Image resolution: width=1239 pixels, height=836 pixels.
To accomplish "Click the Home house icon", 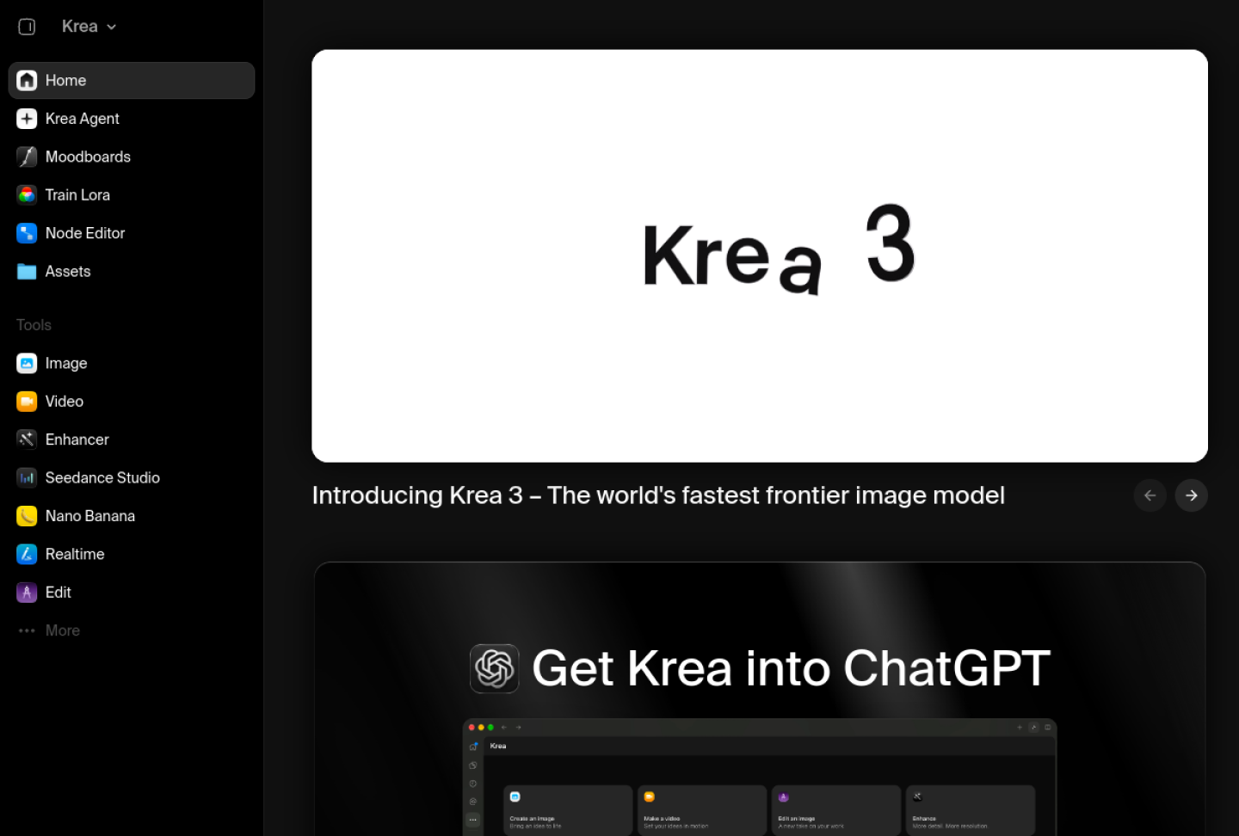I will point(27,80).
